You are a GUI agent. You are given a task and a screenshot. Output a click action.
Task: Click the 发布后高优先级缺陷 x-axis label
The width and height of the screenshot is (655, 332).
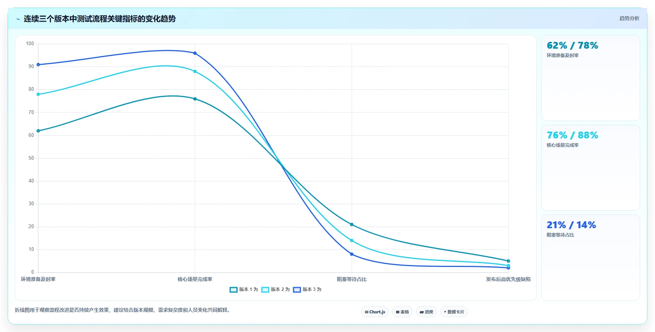coord(508,279)
